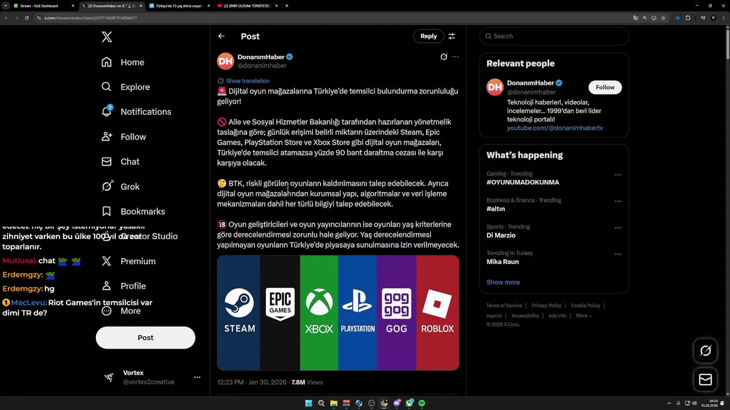Open the Cookie Policy footer link
This screenshot has width=730, height=410.
click(x=586, y=306)
